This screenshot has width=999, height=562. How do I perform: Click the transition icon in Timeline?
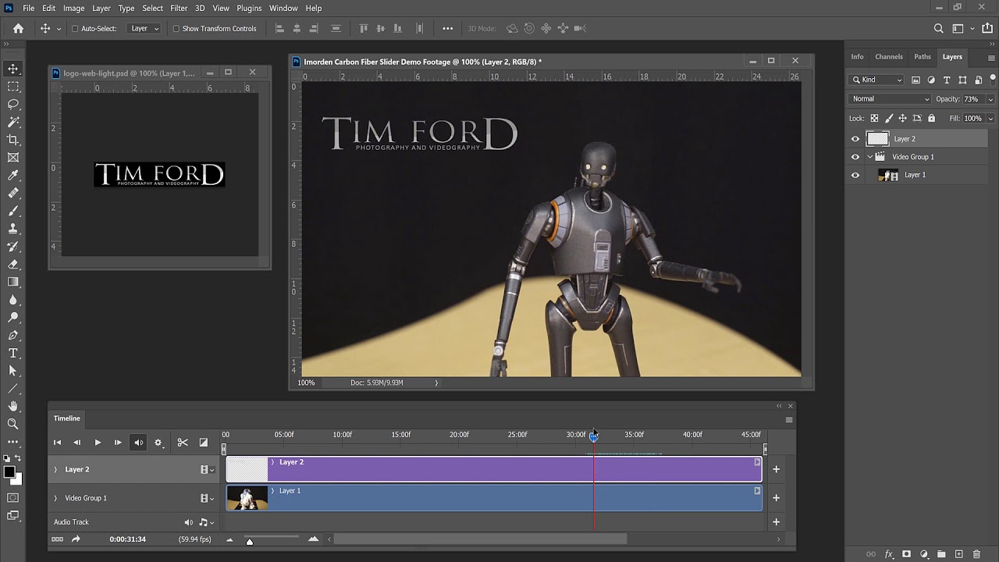pyautogui.click(x=204, y=443)
